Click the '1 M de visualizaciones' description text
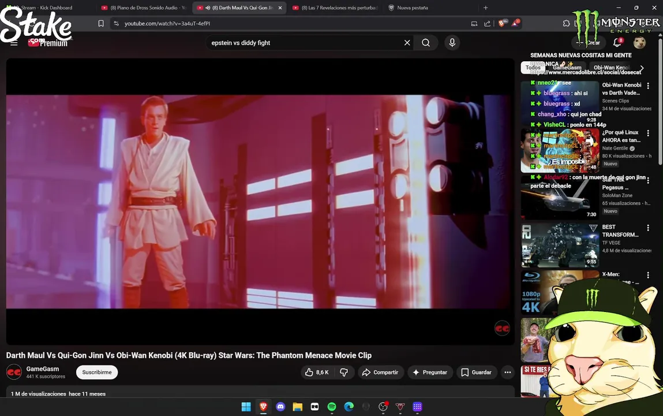The image size is (663, 416). click(x=39, y=394)
